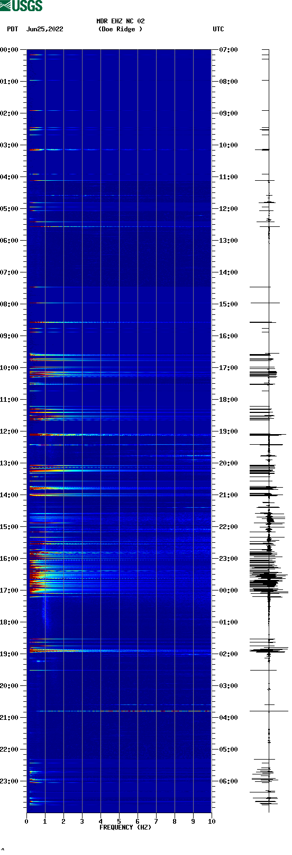Viewport: 292px width, 855px height.
Task: Click the frequency axis label '8'
Action: tap(175, 822)
